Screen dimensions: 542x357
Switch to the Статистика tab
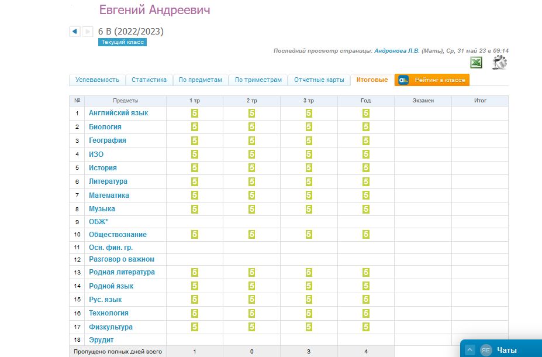(x=149, y=80)
